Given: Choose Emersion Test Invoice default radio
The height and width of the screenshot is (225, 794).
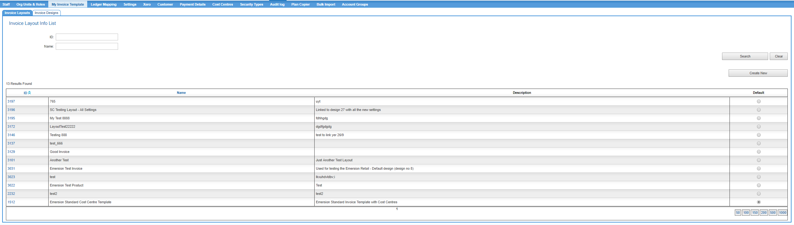Looking at the screenshot, I should point(758,168).
